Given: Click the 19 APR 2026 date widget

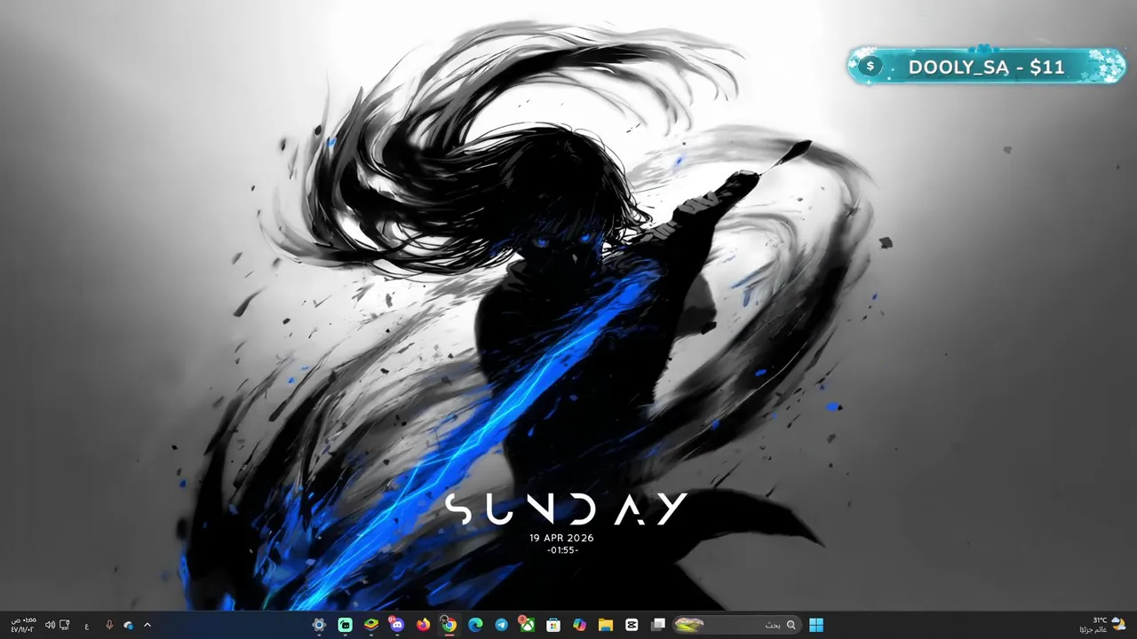Looking at the screenshot, I should click(x=561, y=538).
